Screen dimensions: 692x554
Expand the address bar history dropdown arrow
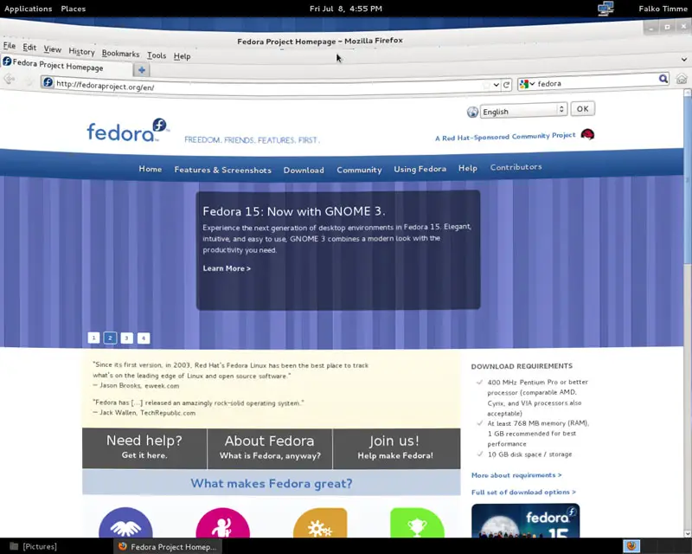(x=496, y=85)
